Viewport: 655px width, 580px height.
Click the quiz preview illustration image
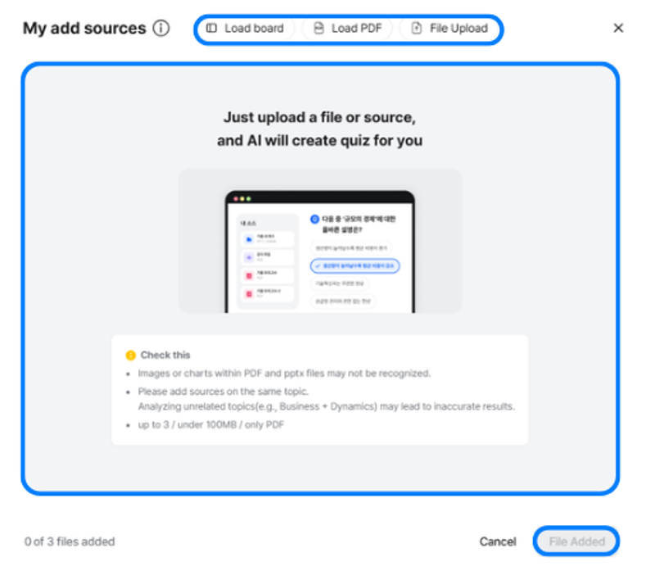[x=320, y=241]
